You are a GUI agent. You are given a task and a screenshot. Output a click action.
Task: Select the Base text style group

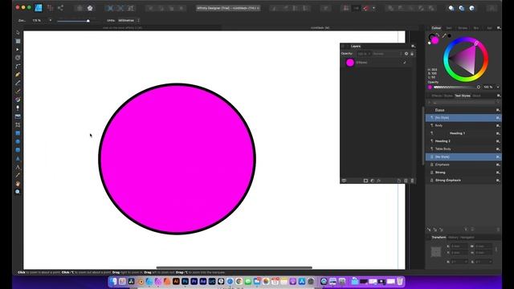[x=463, y=110]
